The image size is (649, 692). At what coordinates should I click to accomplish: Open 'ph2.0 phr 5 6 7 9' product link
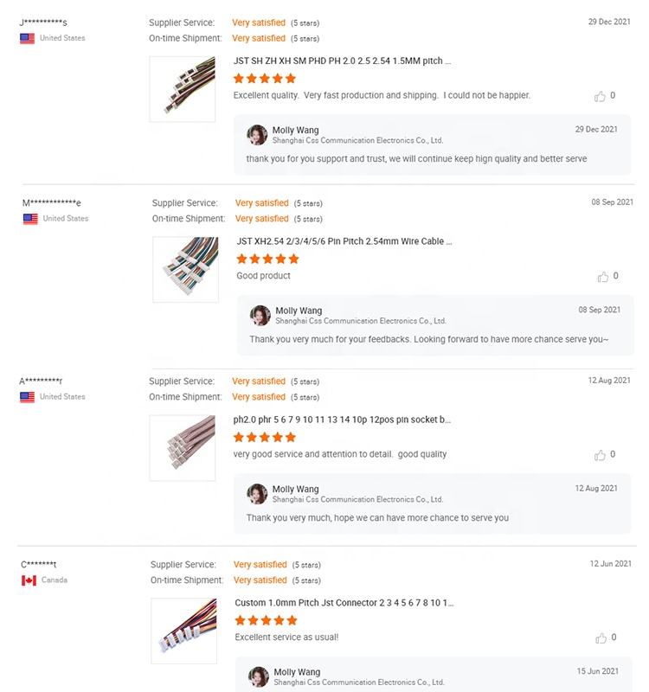click(342, 420)
